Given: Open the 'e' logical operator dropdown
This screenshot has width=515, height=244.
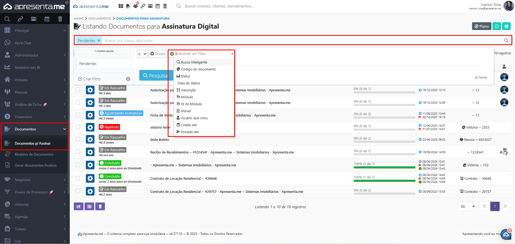Looking at the screenshot, I should pyautogui.click(x=142, y=54).
